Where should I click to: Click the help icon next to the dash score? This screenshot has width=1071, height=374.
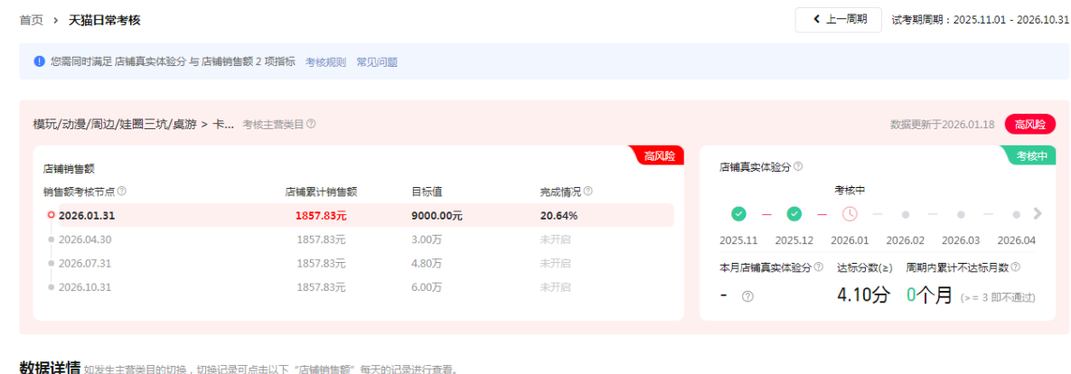point(747,296)
